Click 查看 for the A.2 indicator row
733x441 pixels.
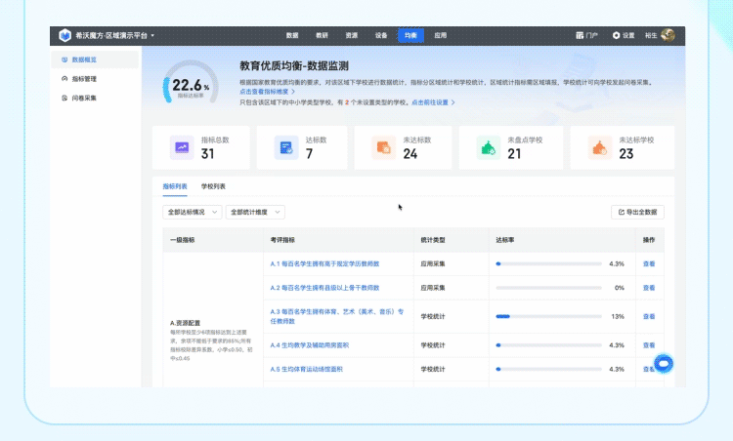(649, 288)
